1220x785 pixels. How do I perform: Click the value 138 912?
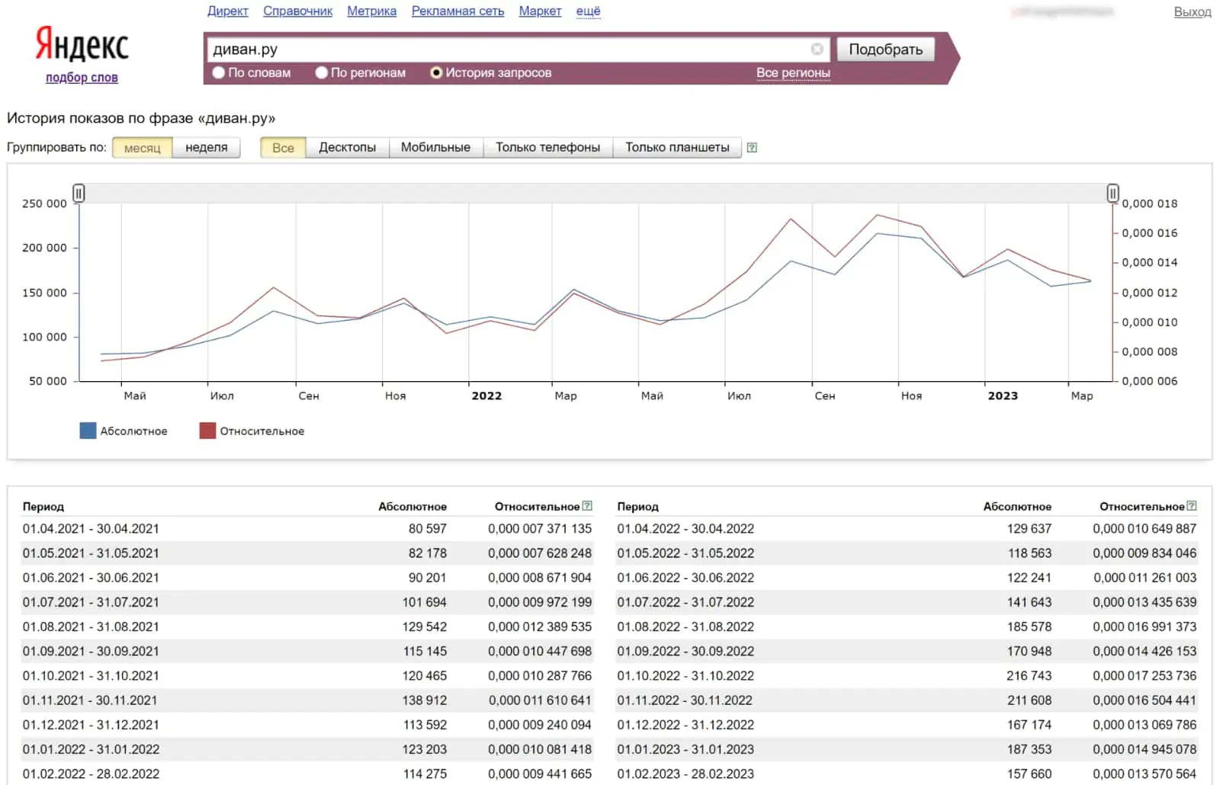tap(425, 700)
